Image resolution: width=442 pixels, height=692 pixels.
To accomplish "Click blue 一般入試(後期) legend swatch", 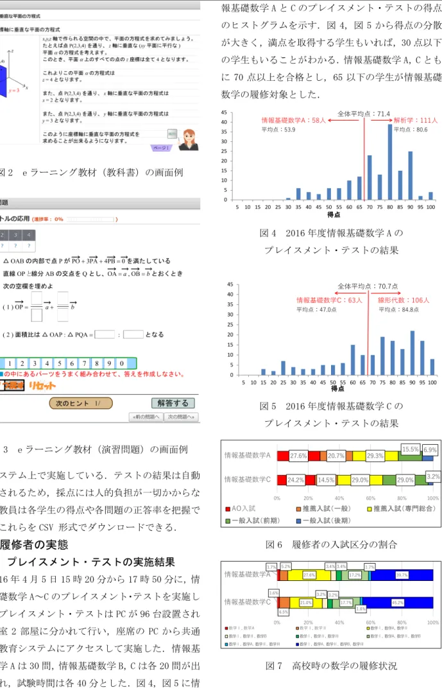I will (299, 521).
